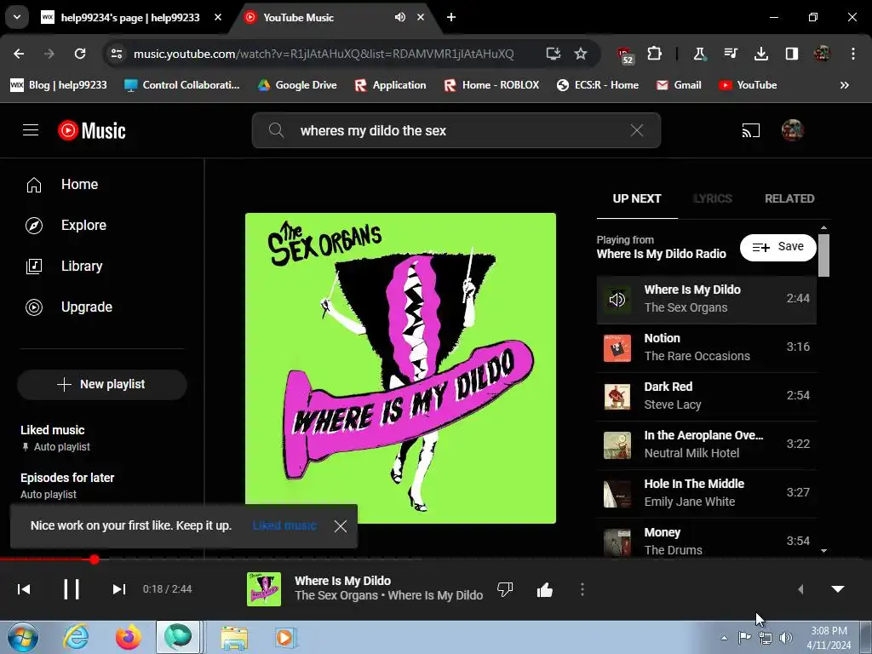The width and height of the screenshot is (872, 654).
Task: Open a new browser tab
Action: [451, 17]
